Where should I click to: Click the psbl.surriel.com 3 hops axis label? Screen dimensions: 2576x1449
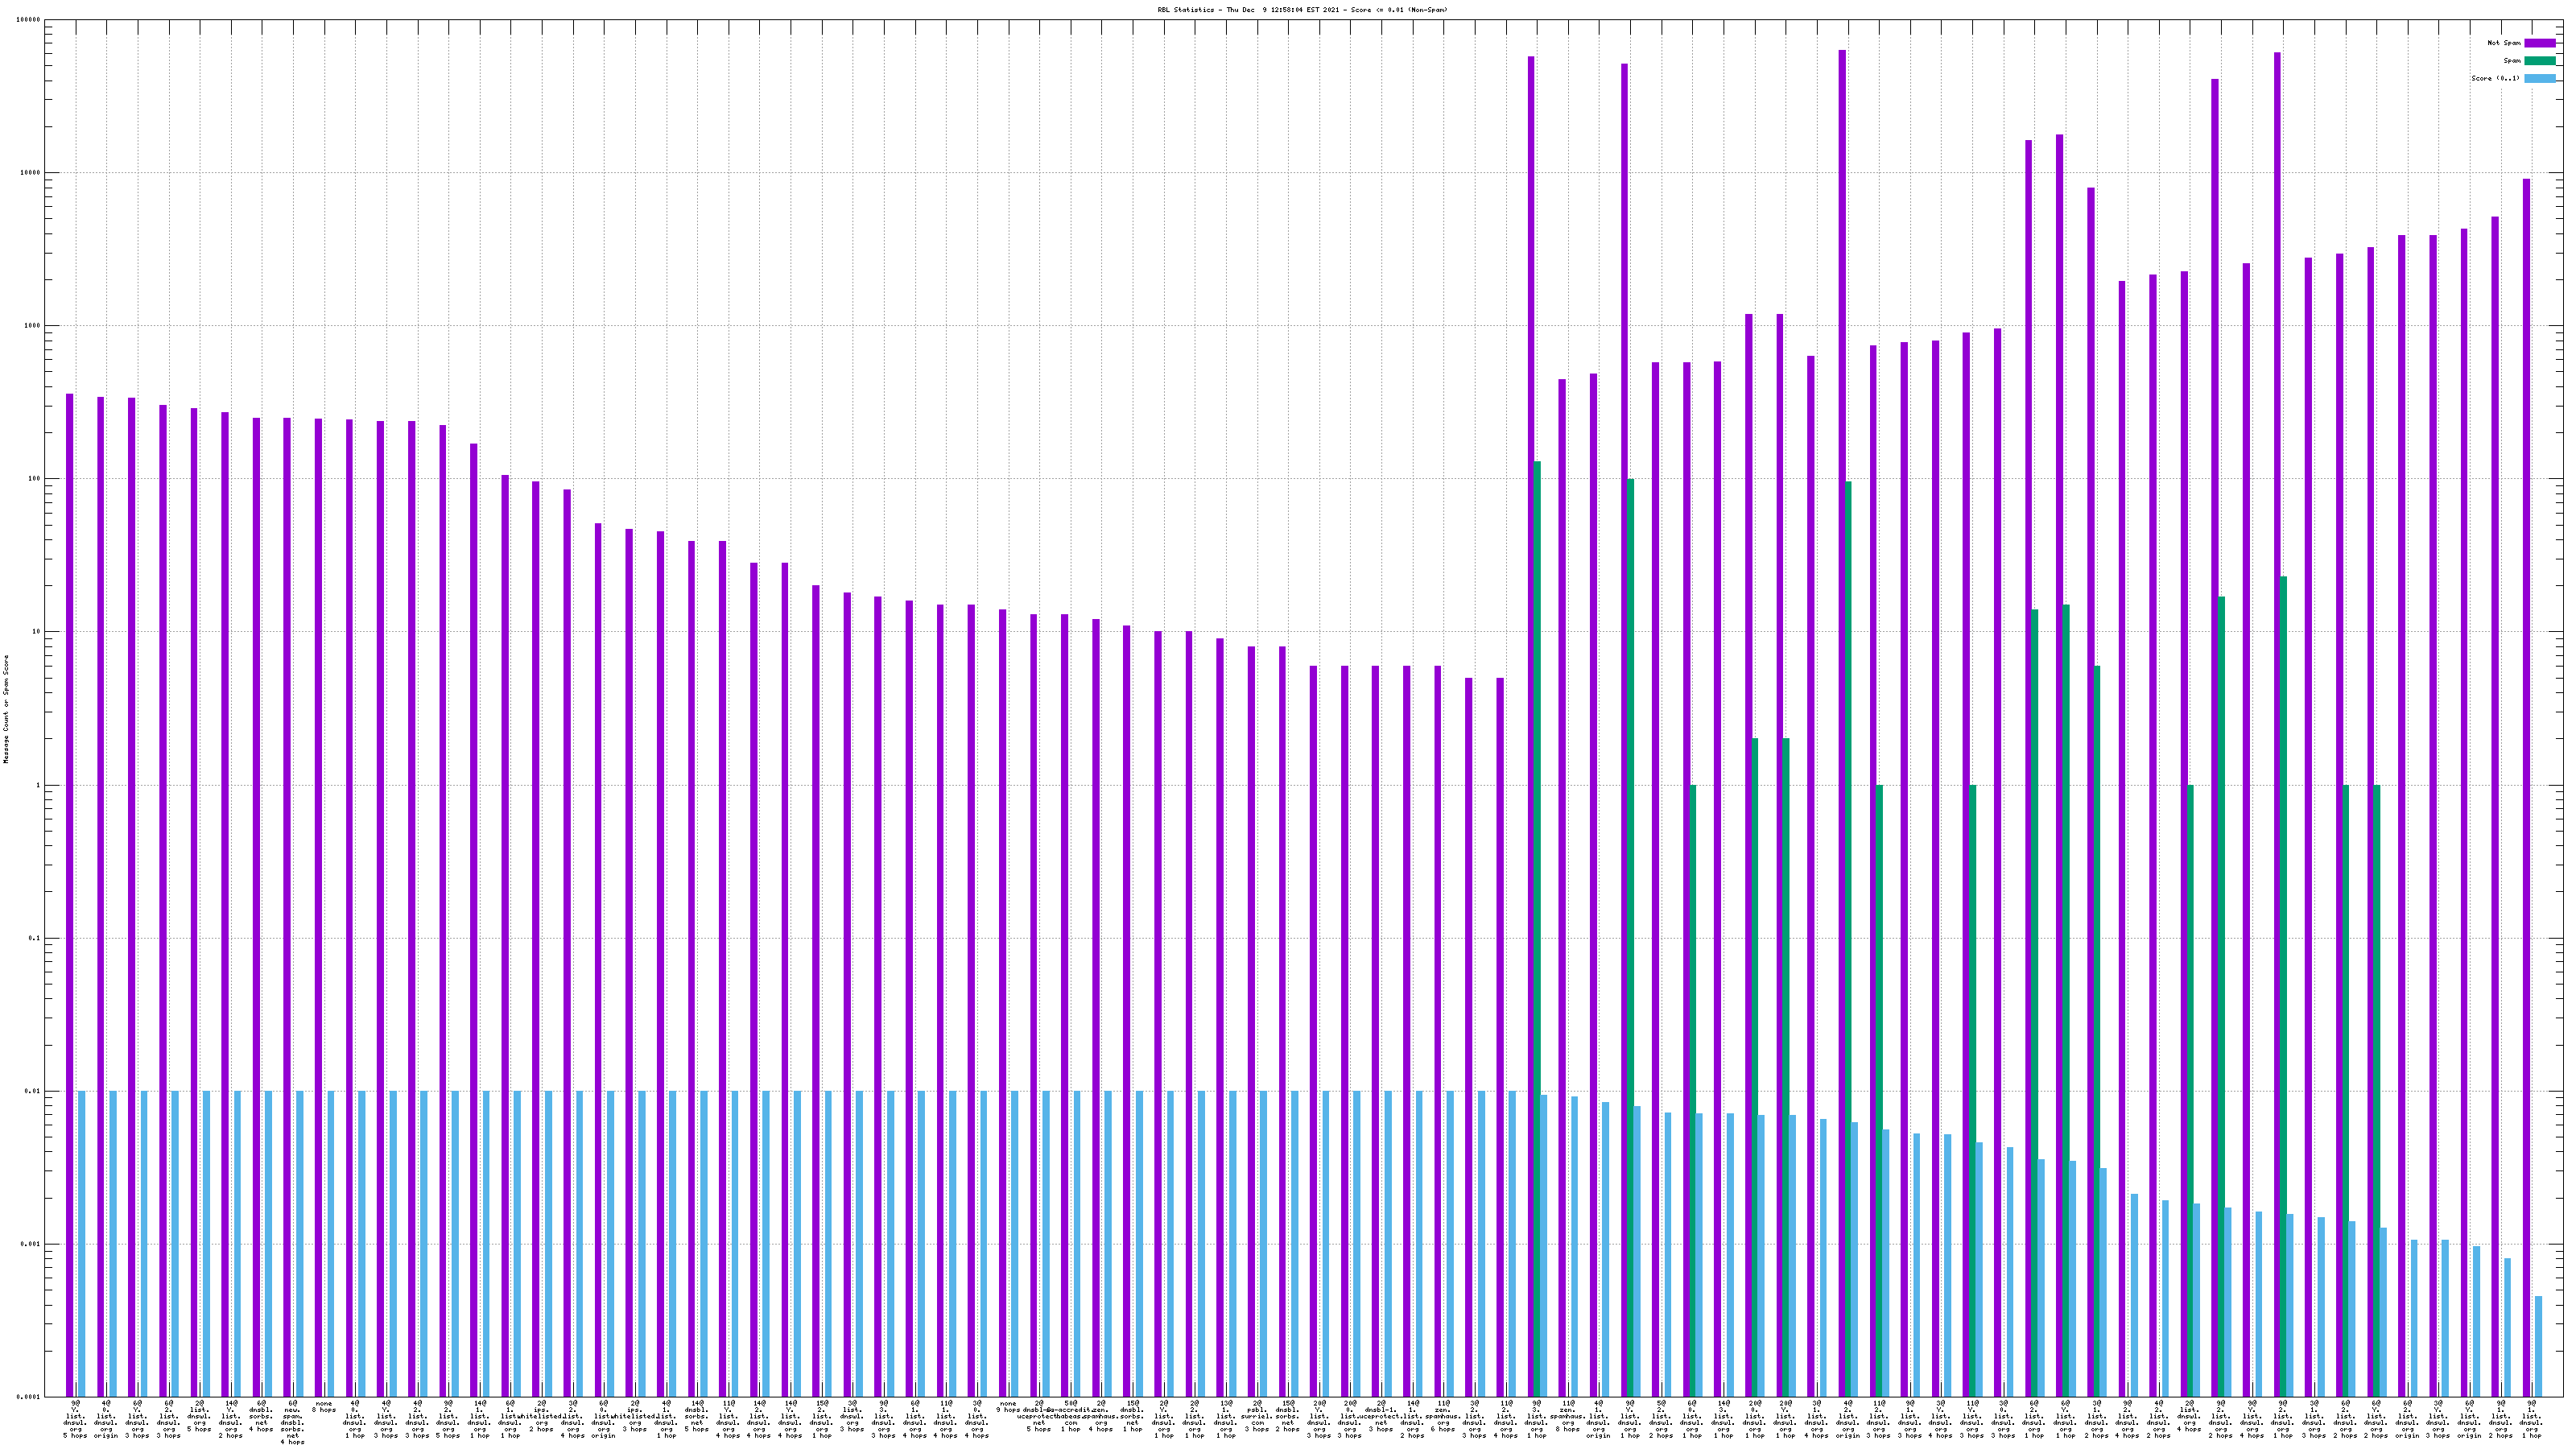[1257, 1418]
